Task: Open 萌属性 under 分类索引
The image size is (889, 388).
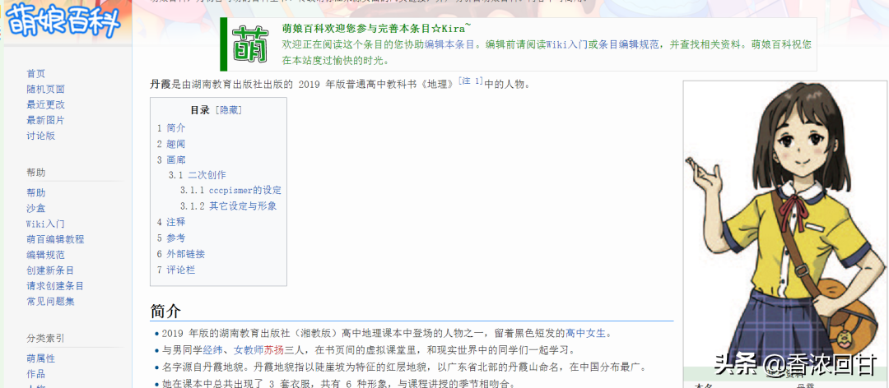Action: click(41, 358)
